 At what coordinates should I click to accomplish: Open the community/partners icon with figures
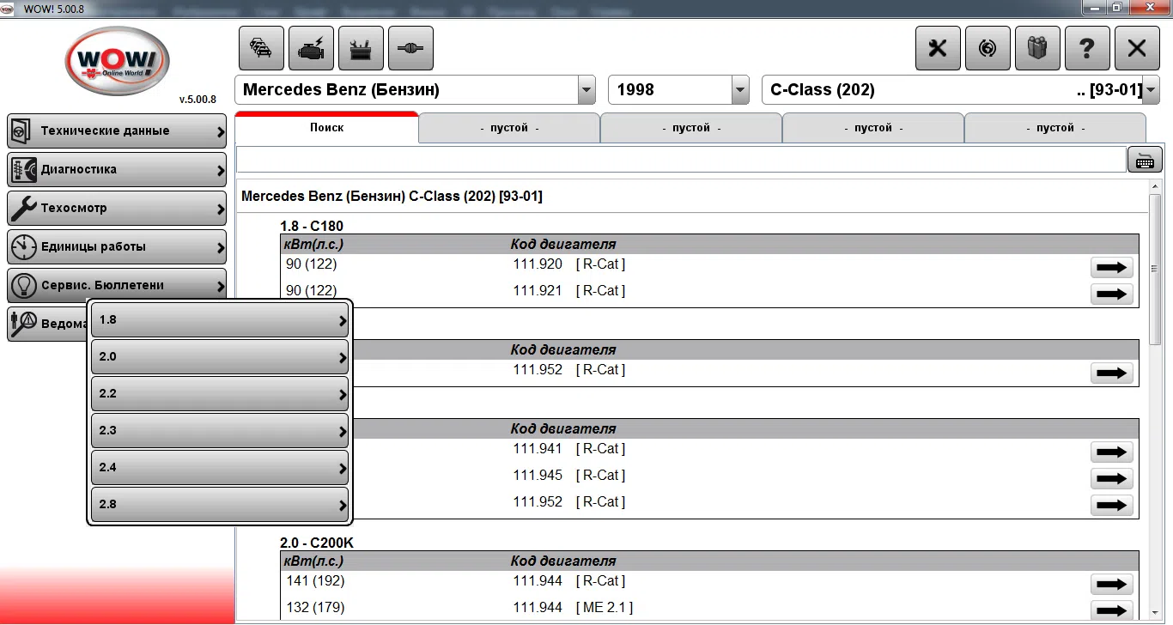pos(1037,48)
